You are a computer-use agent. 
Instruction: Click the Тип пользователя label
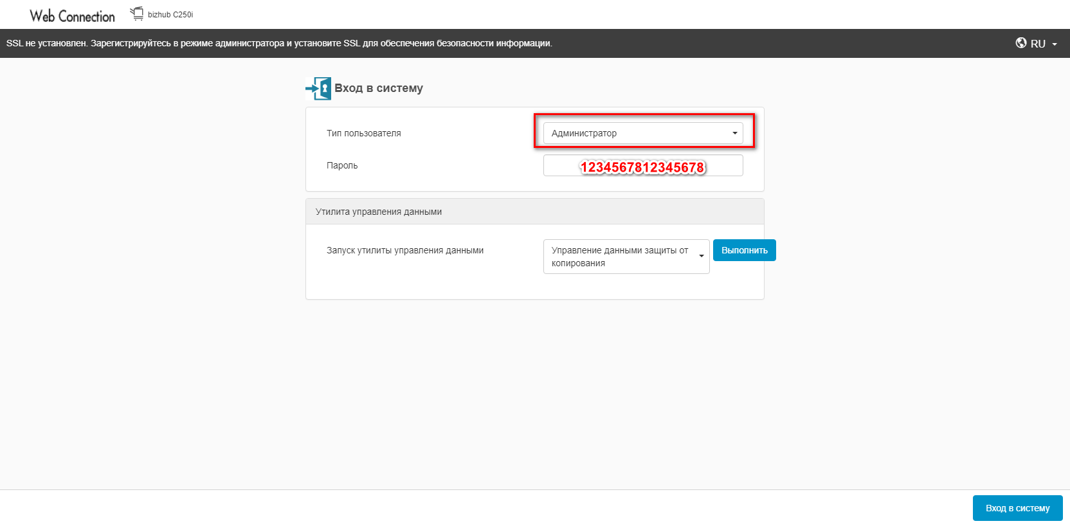tap(364, 133)
